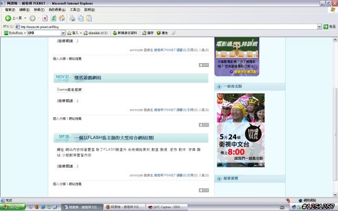Expand the 登入 dropdown arrow in RoboForm bar

(81, 33)
